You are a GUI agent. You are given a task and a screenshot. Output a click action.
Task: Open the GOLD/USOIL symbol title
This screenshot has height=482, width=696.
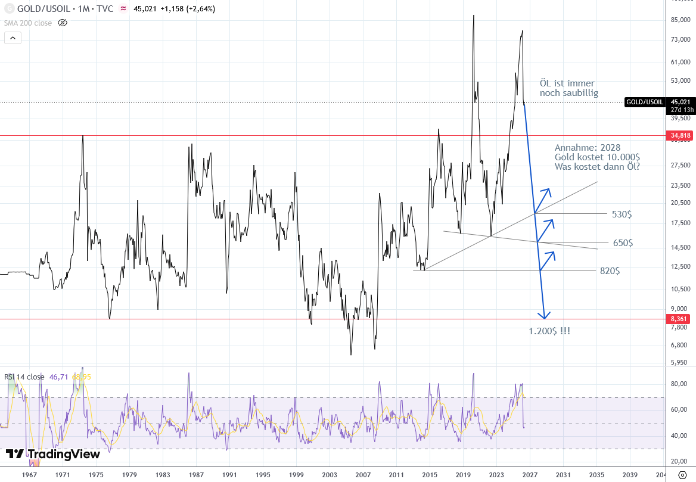tap(44, 8)
